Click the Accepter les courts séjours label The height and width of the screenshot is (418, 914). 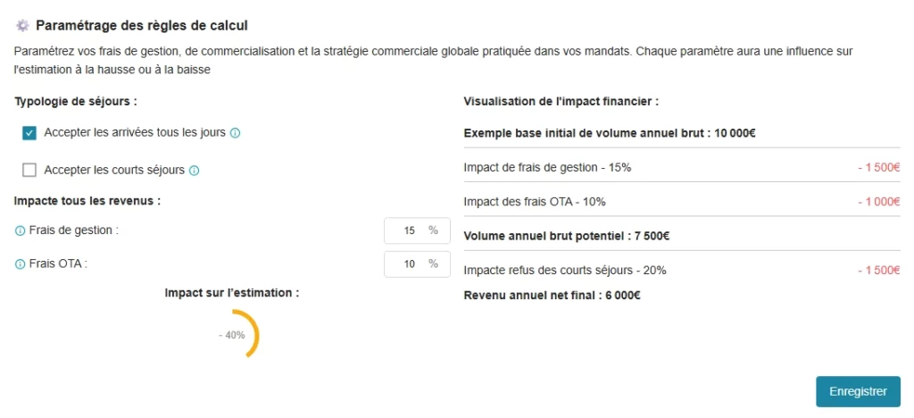[114, 171]
